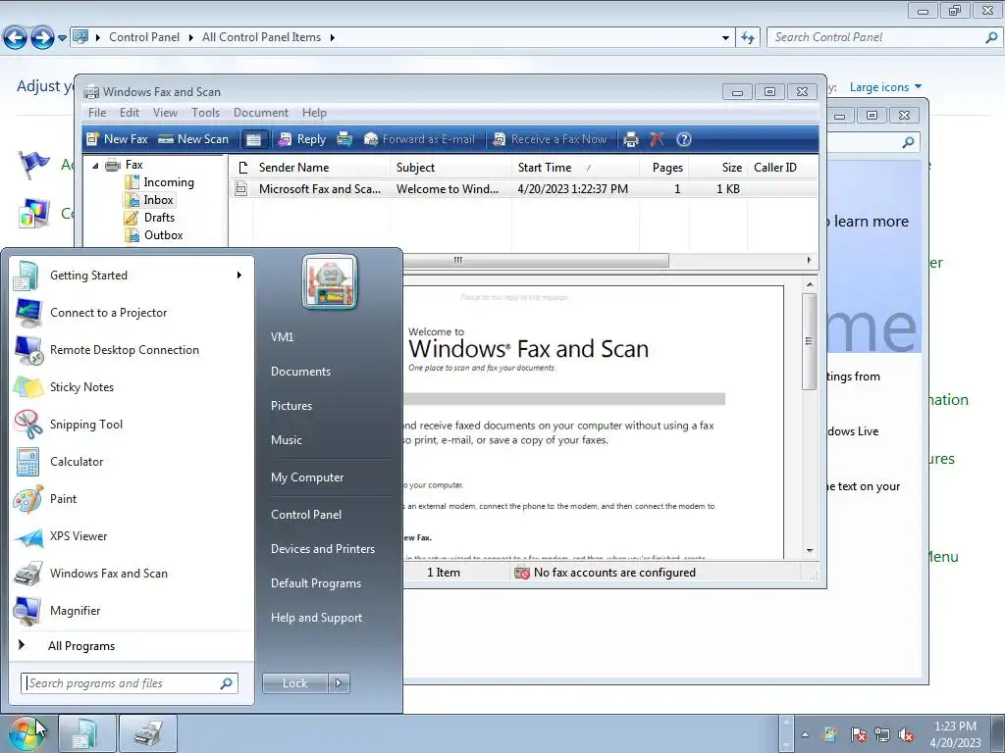Click the preview pane vertical scrollbar thumb

click(x=809, y=340)
